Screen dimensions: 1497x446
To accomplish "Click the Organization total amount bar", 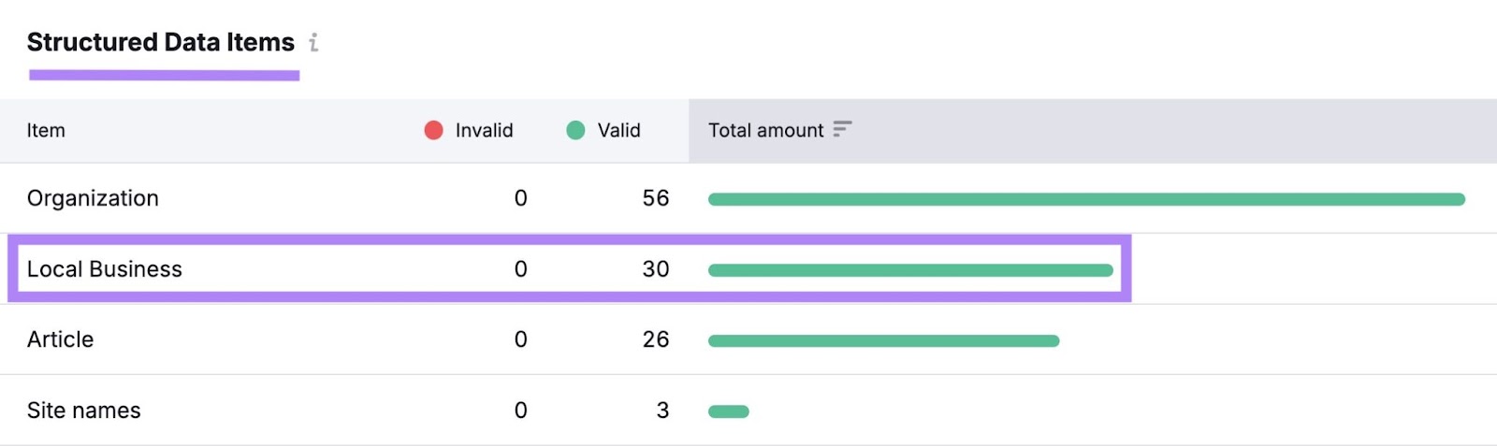I will point(1085,199).
